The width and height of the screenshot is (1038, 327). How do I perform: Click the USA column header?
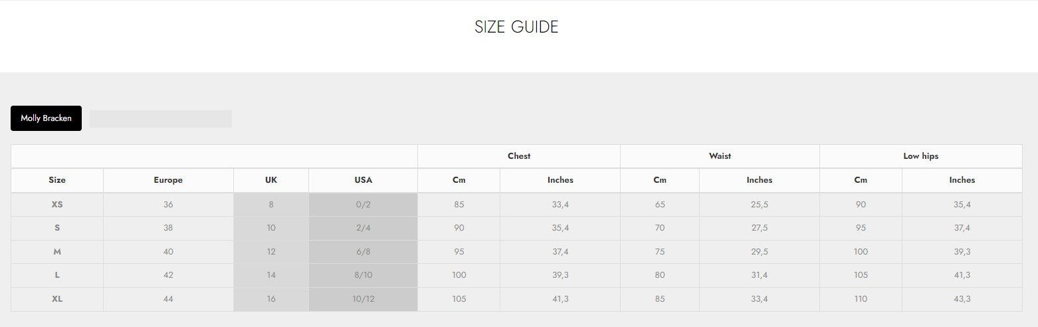pyautogui.click(x=363, y=180)
